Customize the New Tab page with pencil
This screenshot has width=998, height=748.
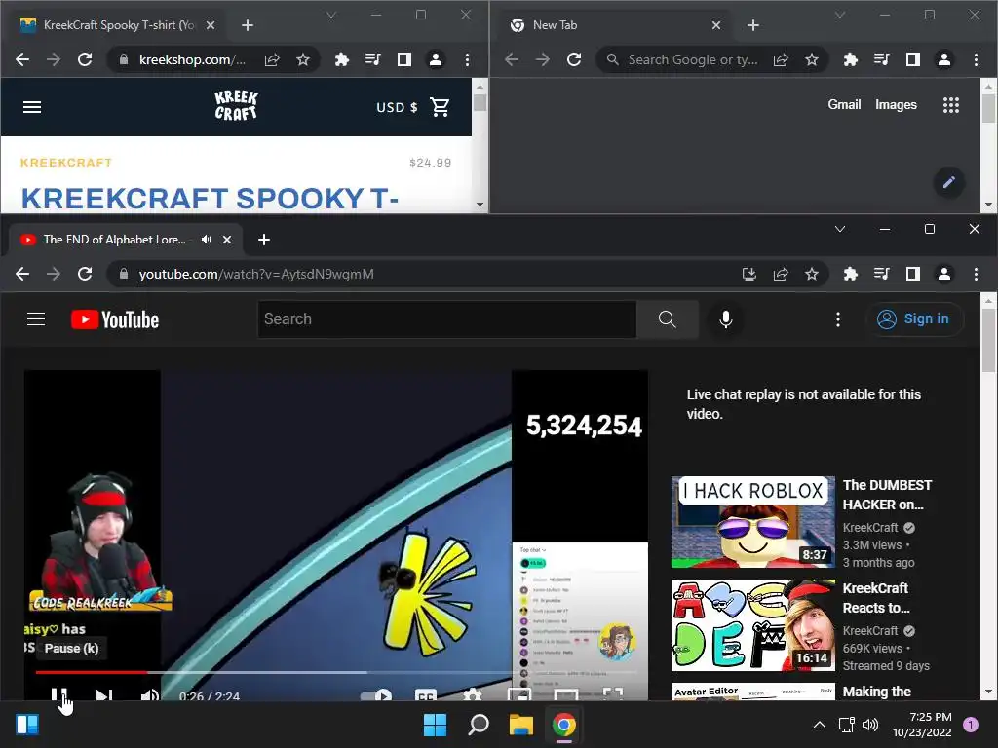coord(948,182)
